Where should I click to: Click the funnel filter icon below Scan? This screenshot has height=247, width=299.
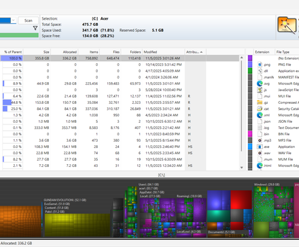pyautogui.click(x=35, y=28)
